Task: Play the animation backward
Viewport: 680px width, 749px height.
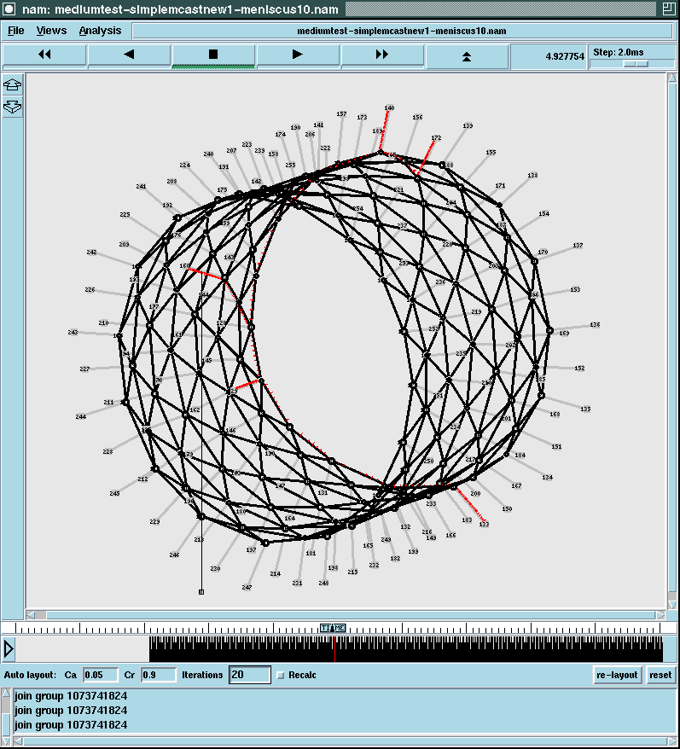Action: click(x=129, y=55)
